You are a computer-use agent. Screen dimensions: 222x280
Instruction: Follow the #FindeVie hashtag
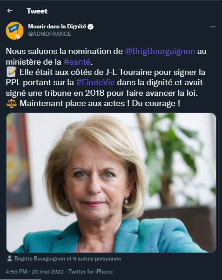pyautogui.click(x=95, y=82)
